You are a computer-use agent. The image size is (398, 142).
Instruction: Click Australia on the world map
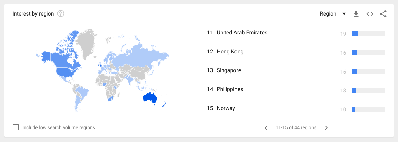click(150, 98)
